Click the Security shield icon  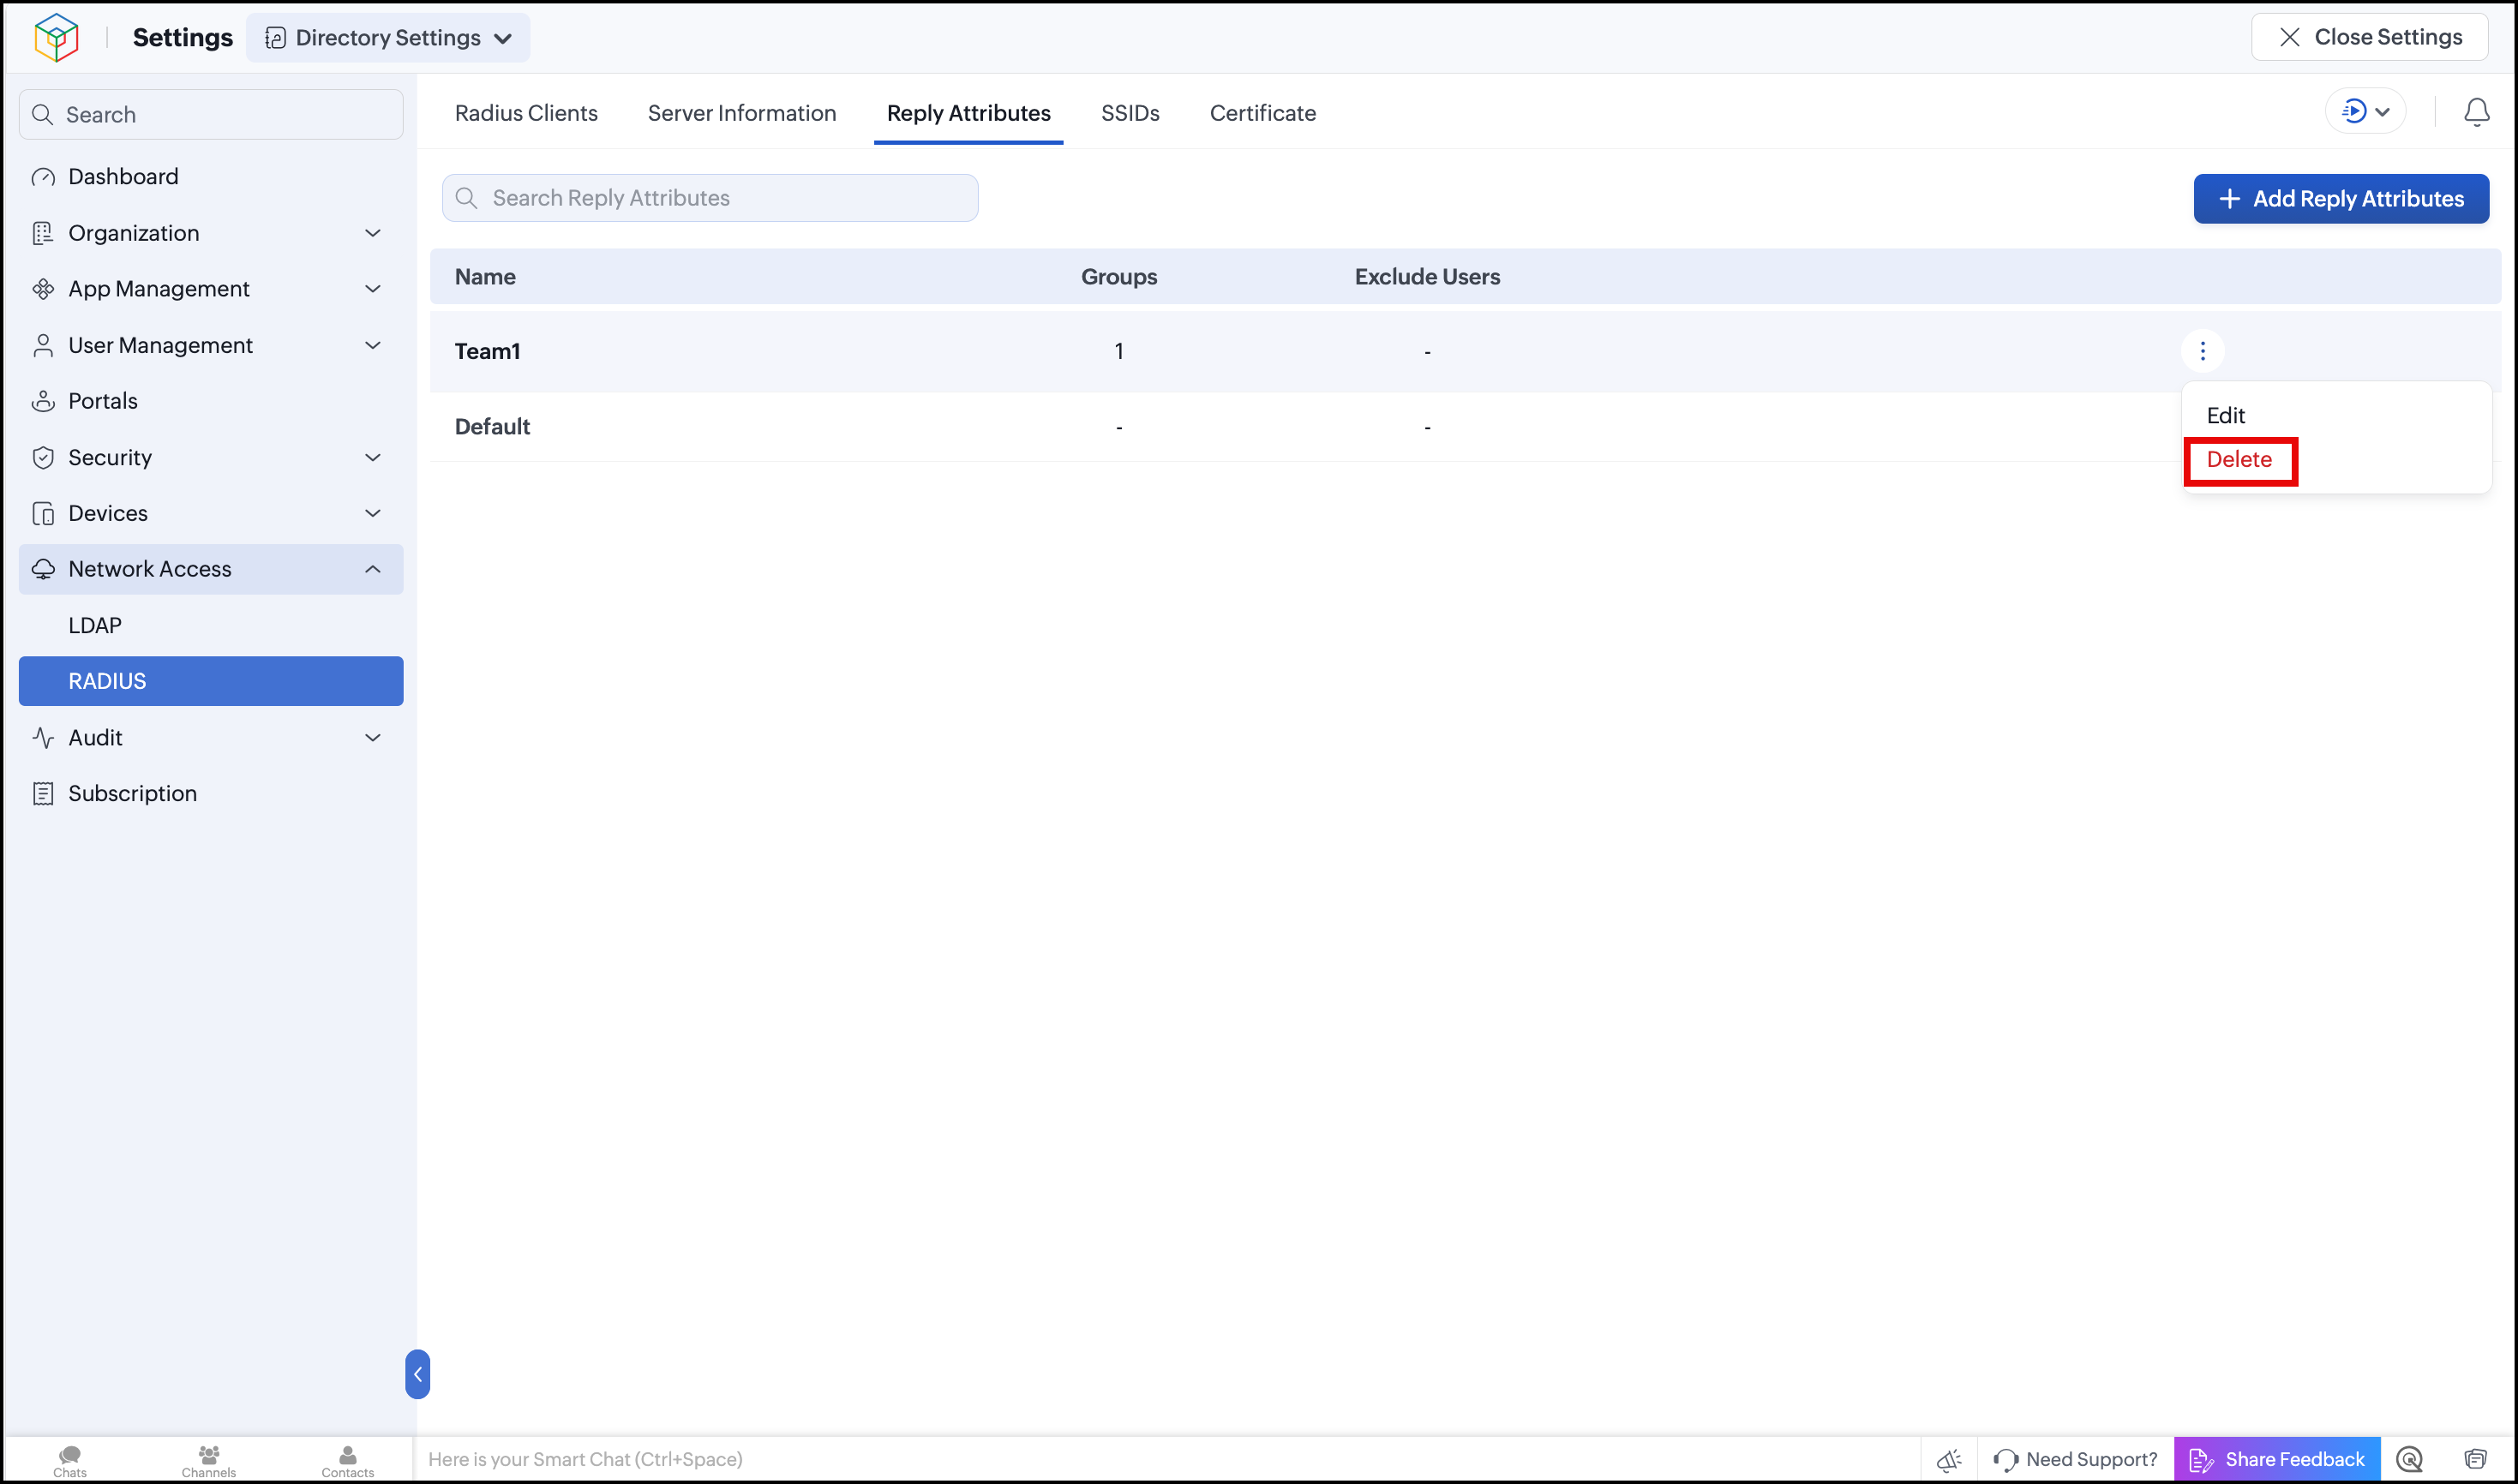[x=43, y=457]
